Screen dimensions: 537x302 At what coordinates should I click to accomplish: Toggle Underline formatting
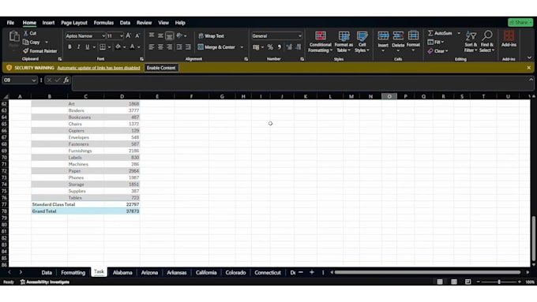point(88,47)
